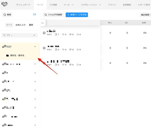Screen dimensions: 151x129
Task: Open the PV sort filter dropdown
Action: (x=20, y=35)
